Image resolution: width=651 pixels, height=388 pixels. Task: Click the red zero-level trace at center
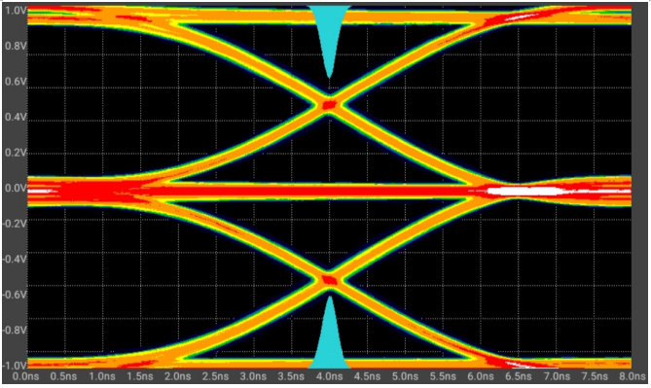coord(315,192)
